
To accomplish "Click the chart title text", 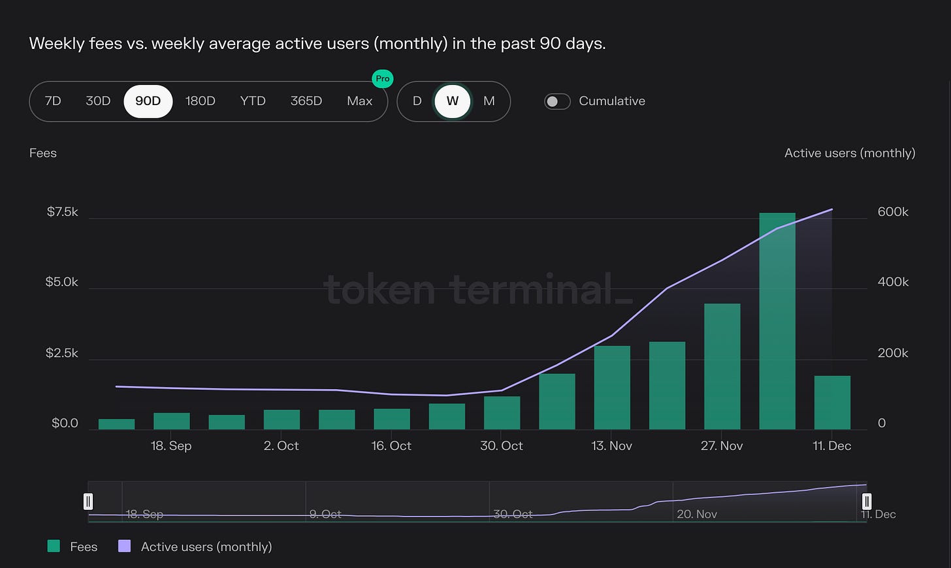I will point(317,44).
